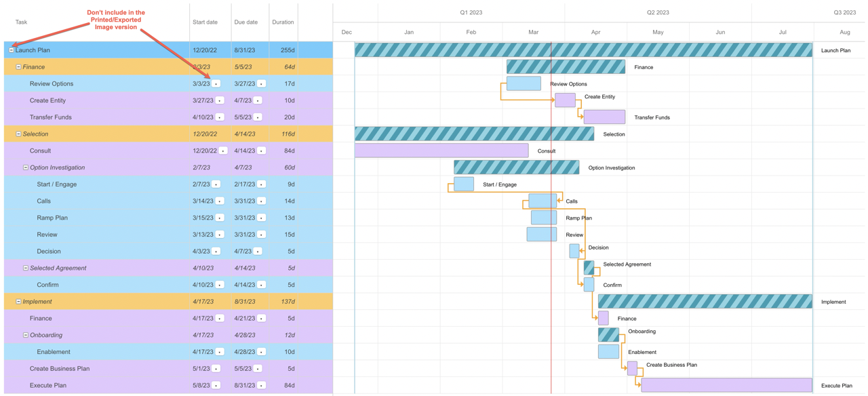Viewport: 868px width, 396px height.
Task: Open Create Entity due date picker
Action: pos(258,100)
